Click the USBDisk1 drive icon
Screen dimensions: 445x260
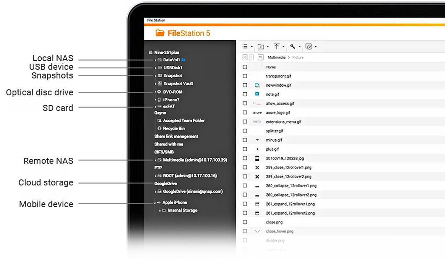click(x=160, y=68)
